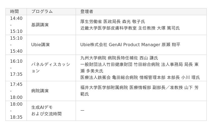Click the 登壇者 column header
This screenshot has width=217, height=129.
click(x=141, y=12)
